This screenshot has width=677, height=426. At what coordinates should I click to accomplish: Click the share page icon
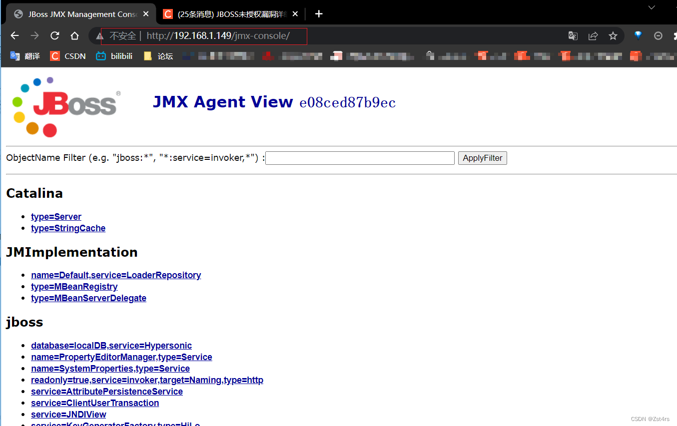593,36
